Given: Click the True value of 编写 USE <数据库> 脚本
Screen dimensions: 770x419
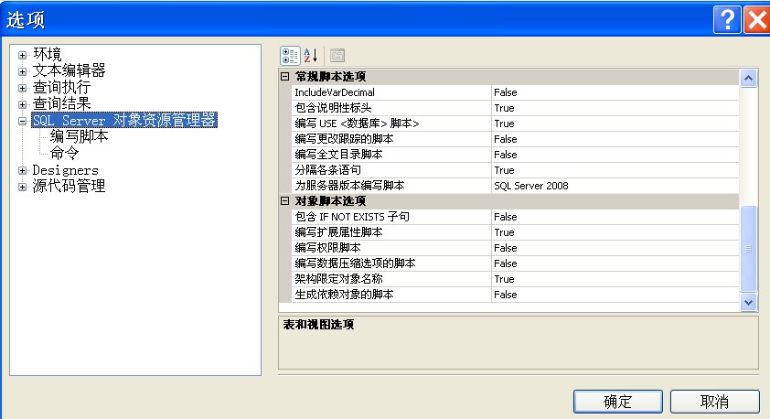Looking at the screenshot, I should [x=615, y=124].
